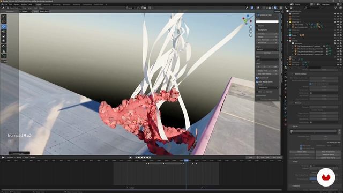Click the Font Size slider field

[x=267, y=34]
